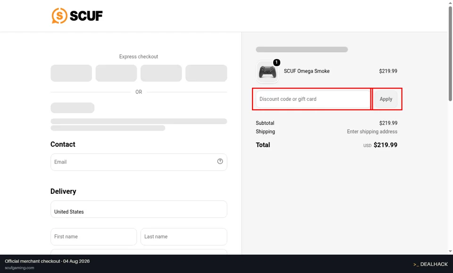Click the Discount code or gift card field
The height and width of the screenshot is (273, 453).
coord(313,99)
